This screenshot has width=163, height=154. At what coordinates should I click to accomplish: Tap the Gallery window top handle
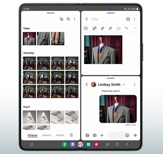[x=50, y=13]
